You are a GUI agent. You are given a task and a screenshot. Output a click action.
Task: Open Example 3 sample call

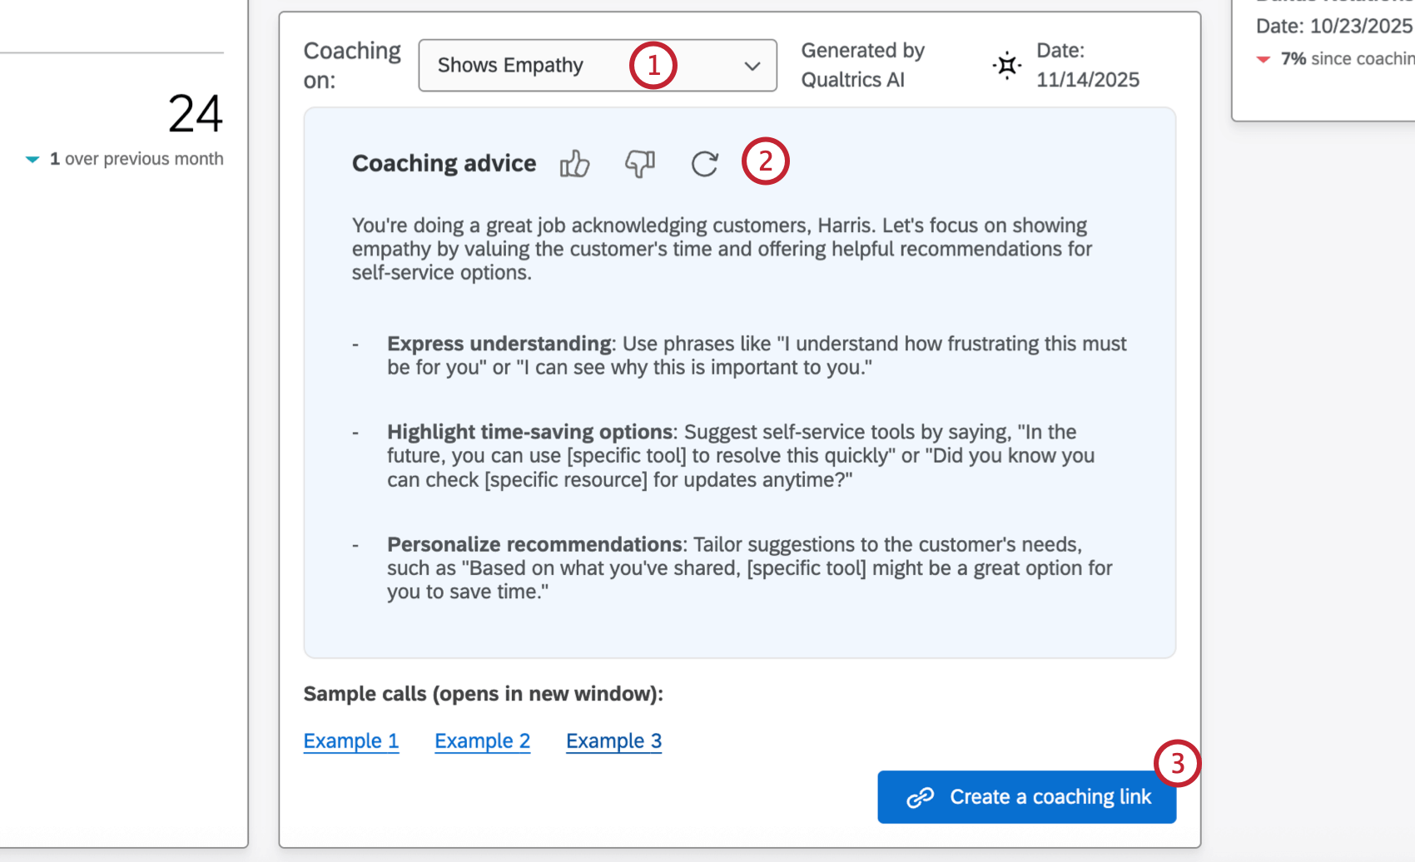click(x=613, y=741)
